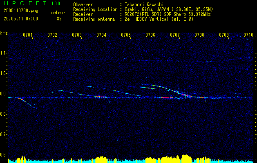The height and width of the screenshot is (163, 257).
Task: Click the HROFFT program title
Action: coord(25,3)
